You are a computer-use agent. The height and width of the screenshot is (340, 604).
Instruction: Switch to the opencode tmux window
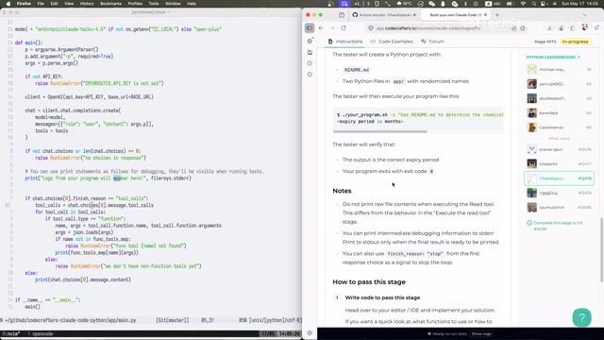click(x=42, y=333)
